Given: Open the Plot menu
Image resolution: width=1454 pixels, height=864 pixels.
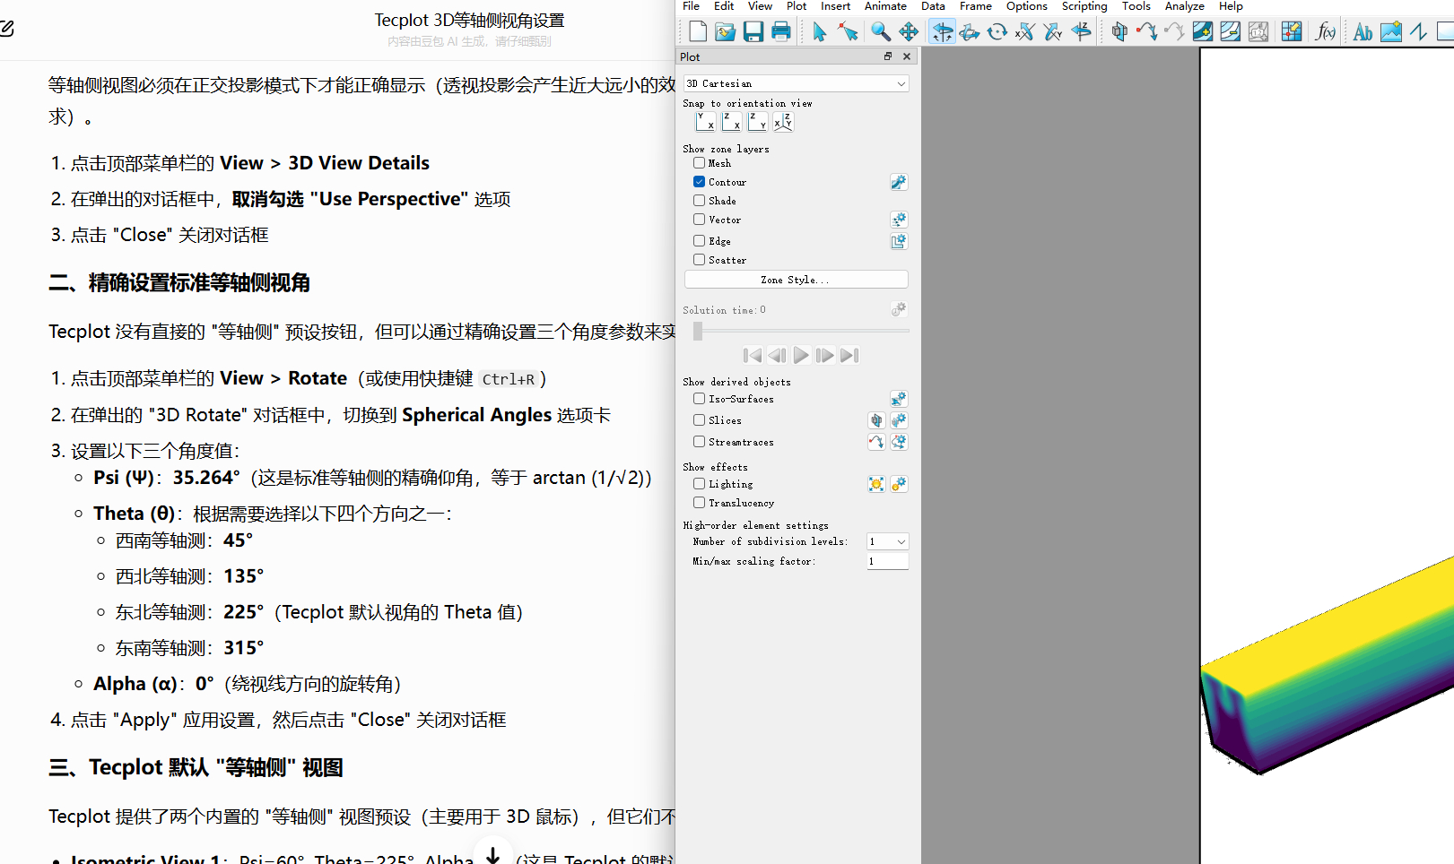Looking at the screenshot, I should [x=797, y=6].
